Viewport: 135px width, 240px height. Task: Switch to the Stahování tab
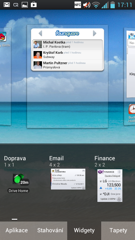point(50,230)
